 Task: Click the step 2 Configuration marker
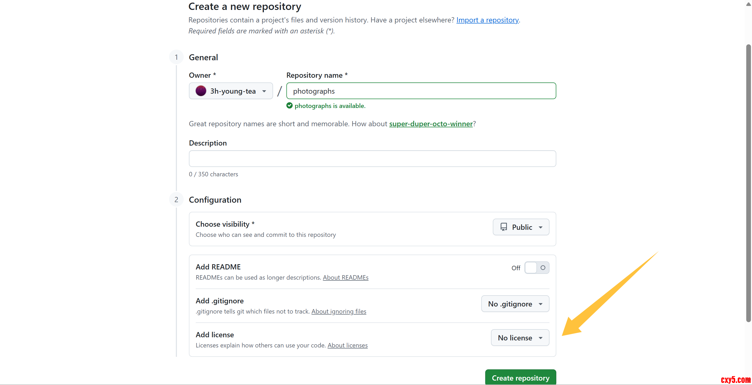(x=176, y=200)
